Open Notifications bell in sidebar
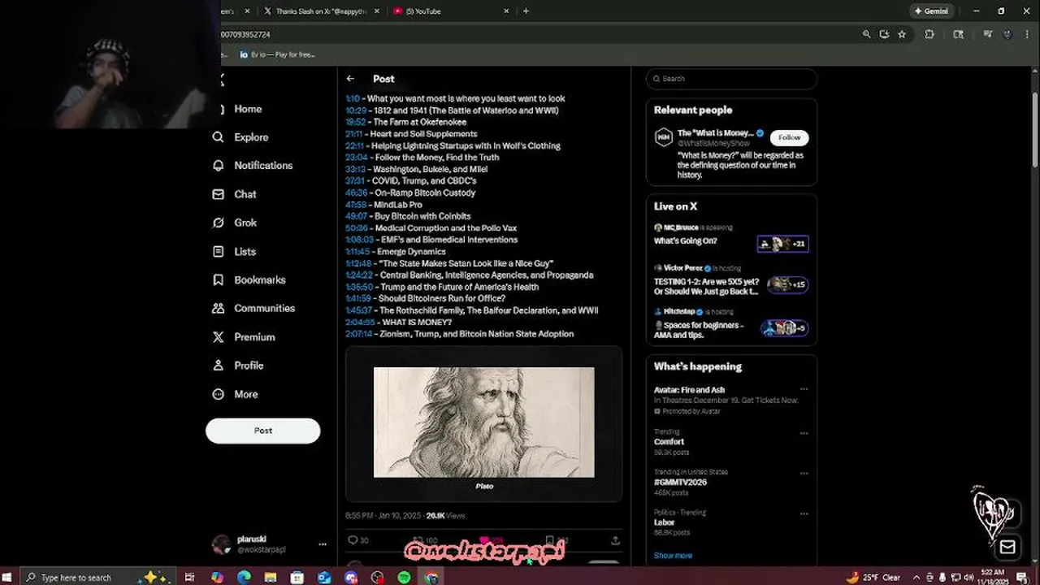Image resolution: width=1040 pixels, height=585 pixels. [218, 166]
